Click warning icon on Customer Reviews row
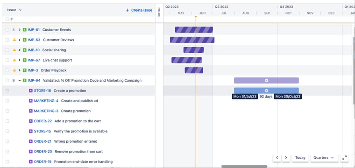The height and width of the screenshot is (168, 355). 14,40
